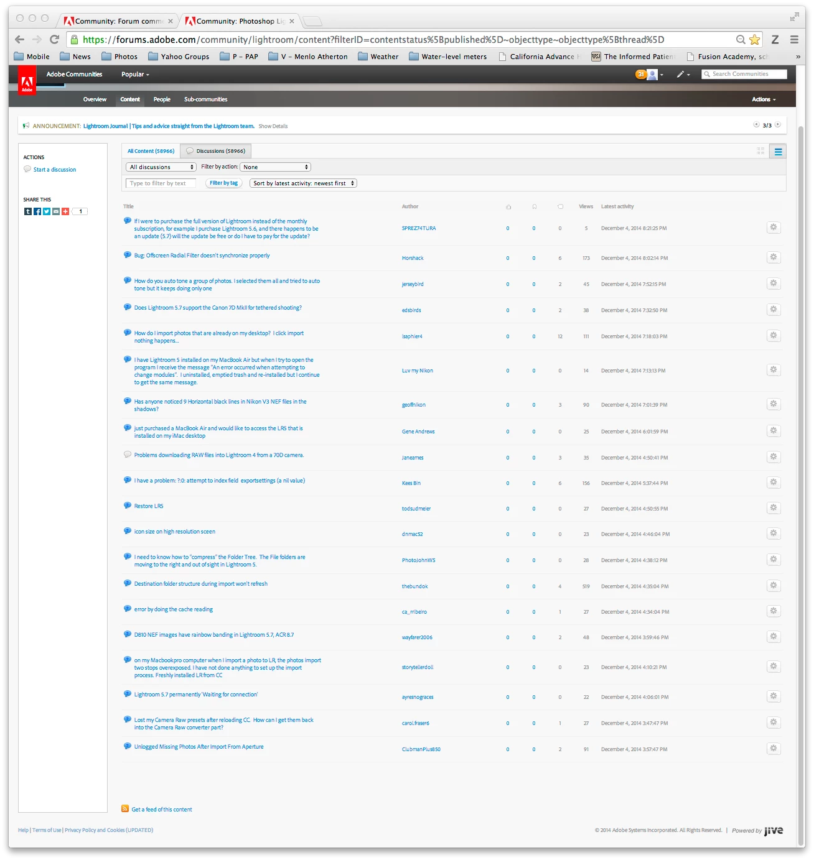Image resolution: width=814 pixels, height=860 pixels.
Task: Switch to detail list view
Action: click(x=778, y=151)
